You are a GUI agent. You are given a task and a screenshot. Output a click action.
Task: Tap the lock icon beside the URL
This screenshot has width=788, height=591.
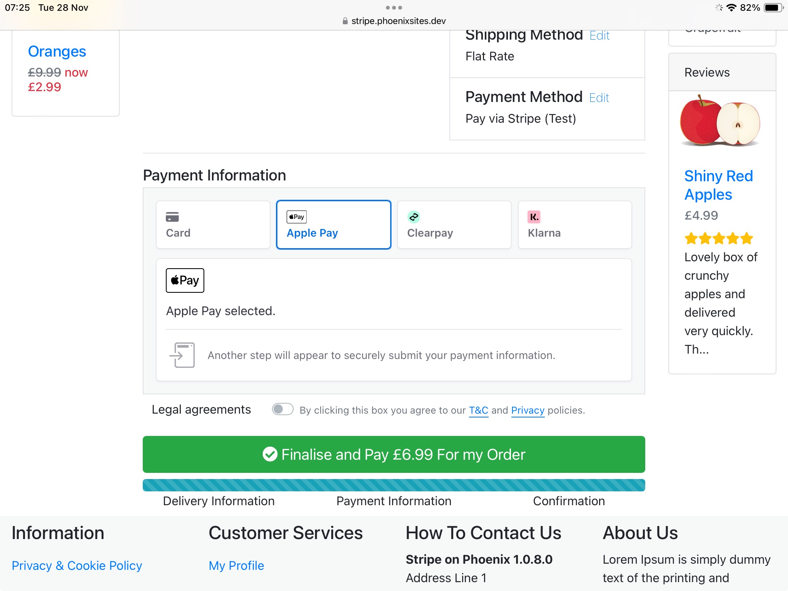click(345, 21)
